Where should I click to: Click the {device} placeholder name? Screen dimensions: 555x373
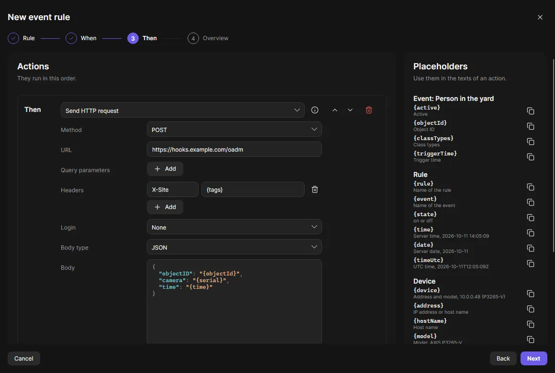(x=426, y=290)
